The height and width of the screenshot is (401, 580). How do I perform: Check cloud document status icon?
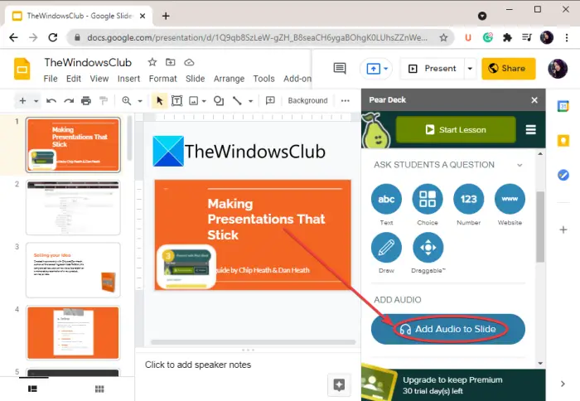point(189,62)
